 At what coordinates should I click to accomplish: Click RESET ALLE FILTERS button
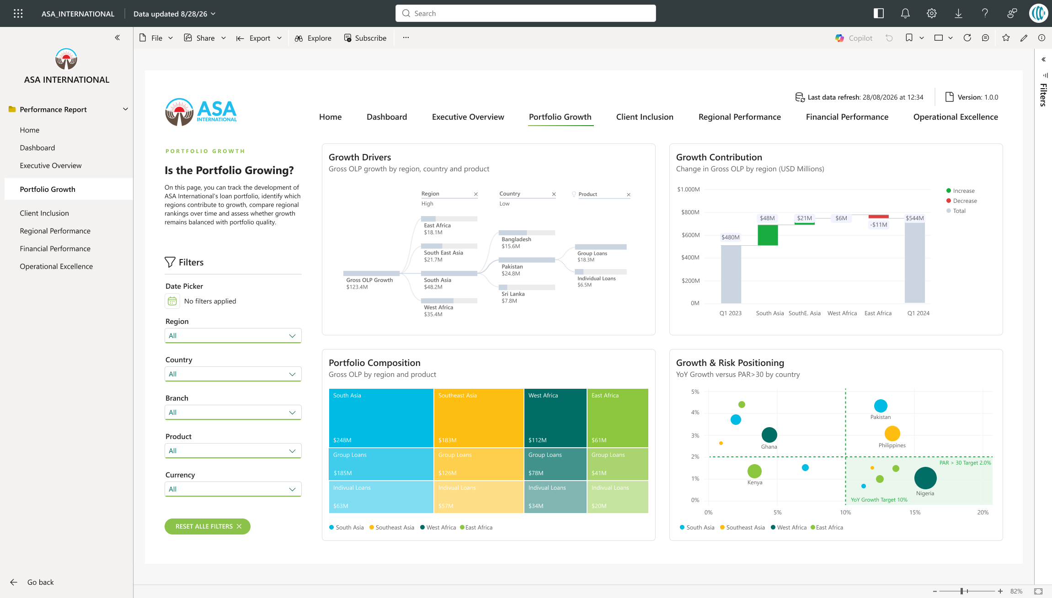pyautogui.click(x=208, y=526)
